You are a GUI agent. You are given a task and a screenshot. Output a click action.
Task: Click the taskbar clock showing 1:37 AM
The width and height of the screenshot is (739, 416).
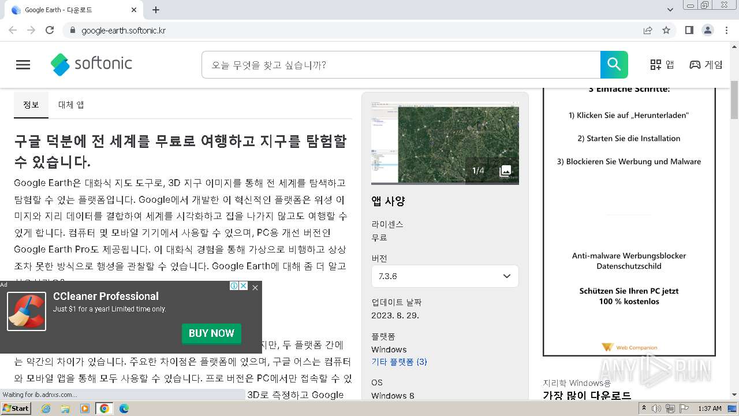pyautogui.click(x=710, y=408)
